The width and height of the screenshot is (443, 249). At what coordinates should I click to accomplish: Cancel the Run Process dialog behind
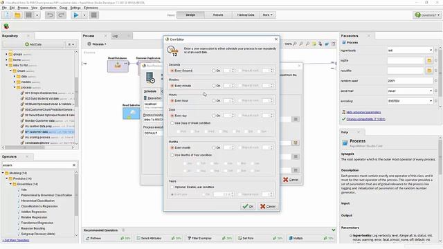291,180
